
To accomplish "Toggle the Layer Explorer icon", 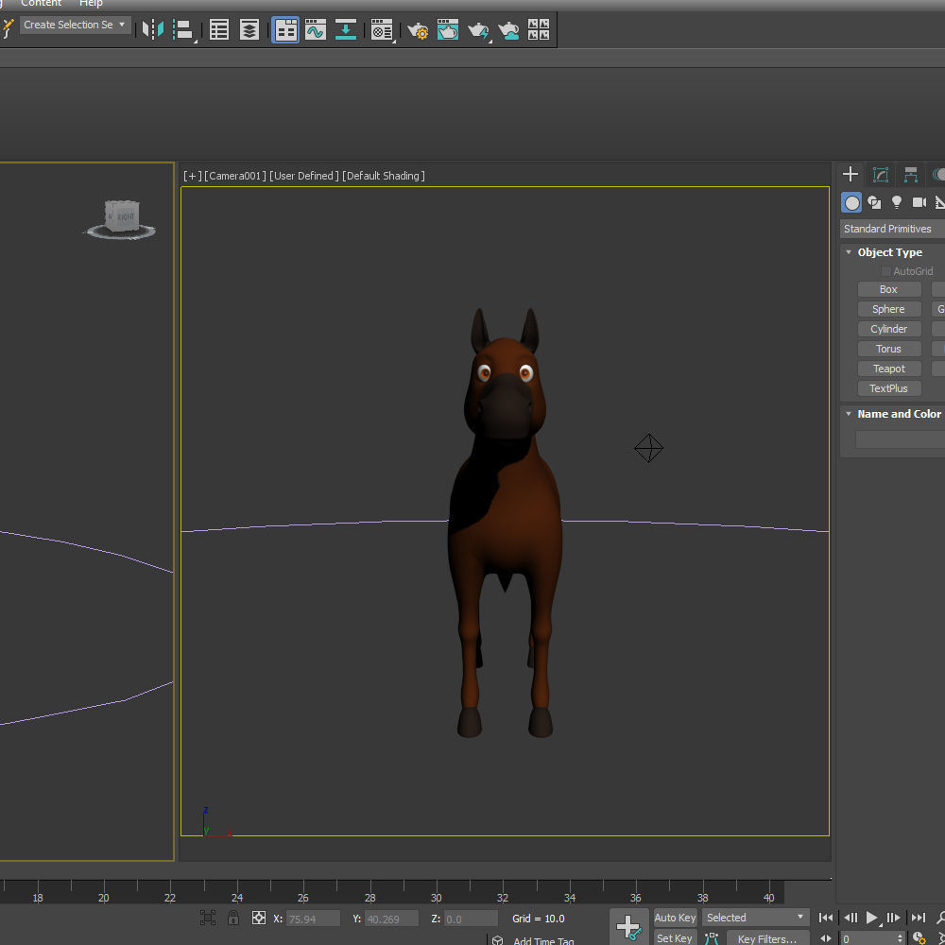I will 249,29.
